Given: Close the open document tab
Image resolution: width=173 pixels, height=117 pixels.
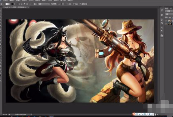Looking at the screenshot, I should [x=28, y=8].
